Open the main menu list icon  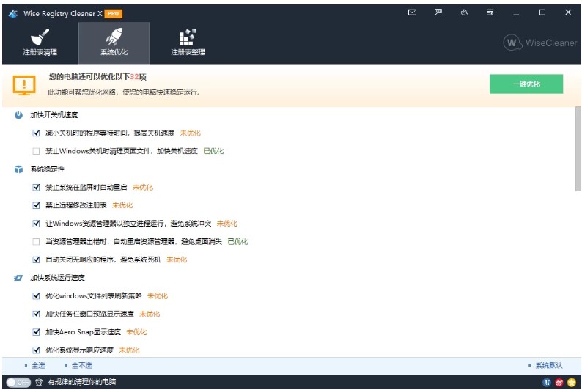pos(490,12)
